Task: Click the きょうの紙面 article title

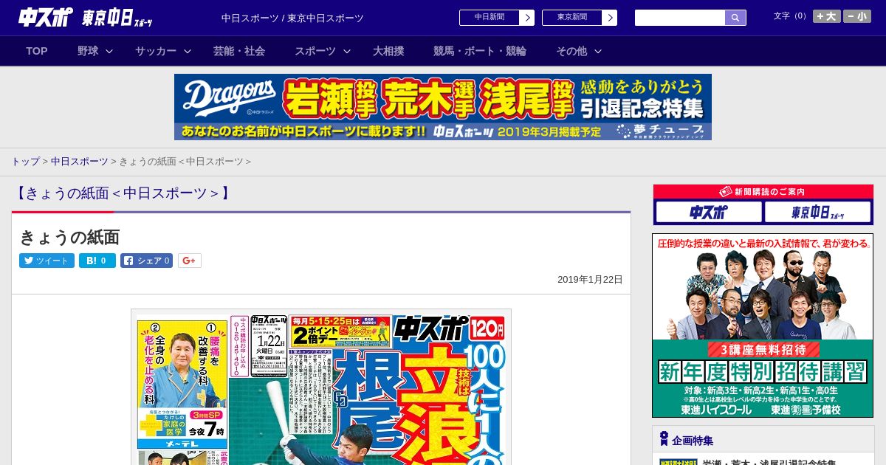Action: [69, 237]
